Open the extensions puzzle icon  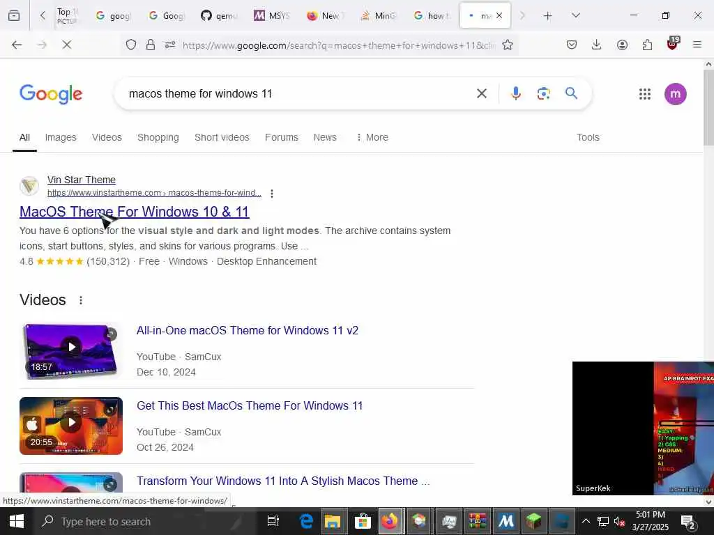click(x=647, y=45)
